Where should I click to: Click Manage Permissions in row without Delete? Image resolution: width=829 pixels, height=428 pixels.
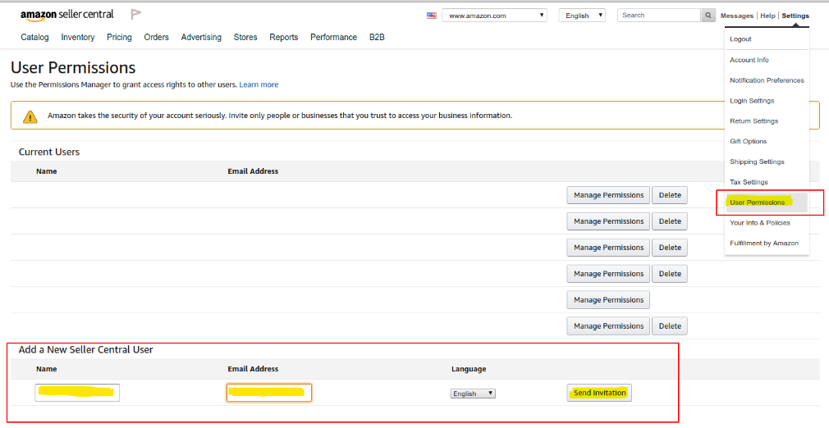coord(608,299)
